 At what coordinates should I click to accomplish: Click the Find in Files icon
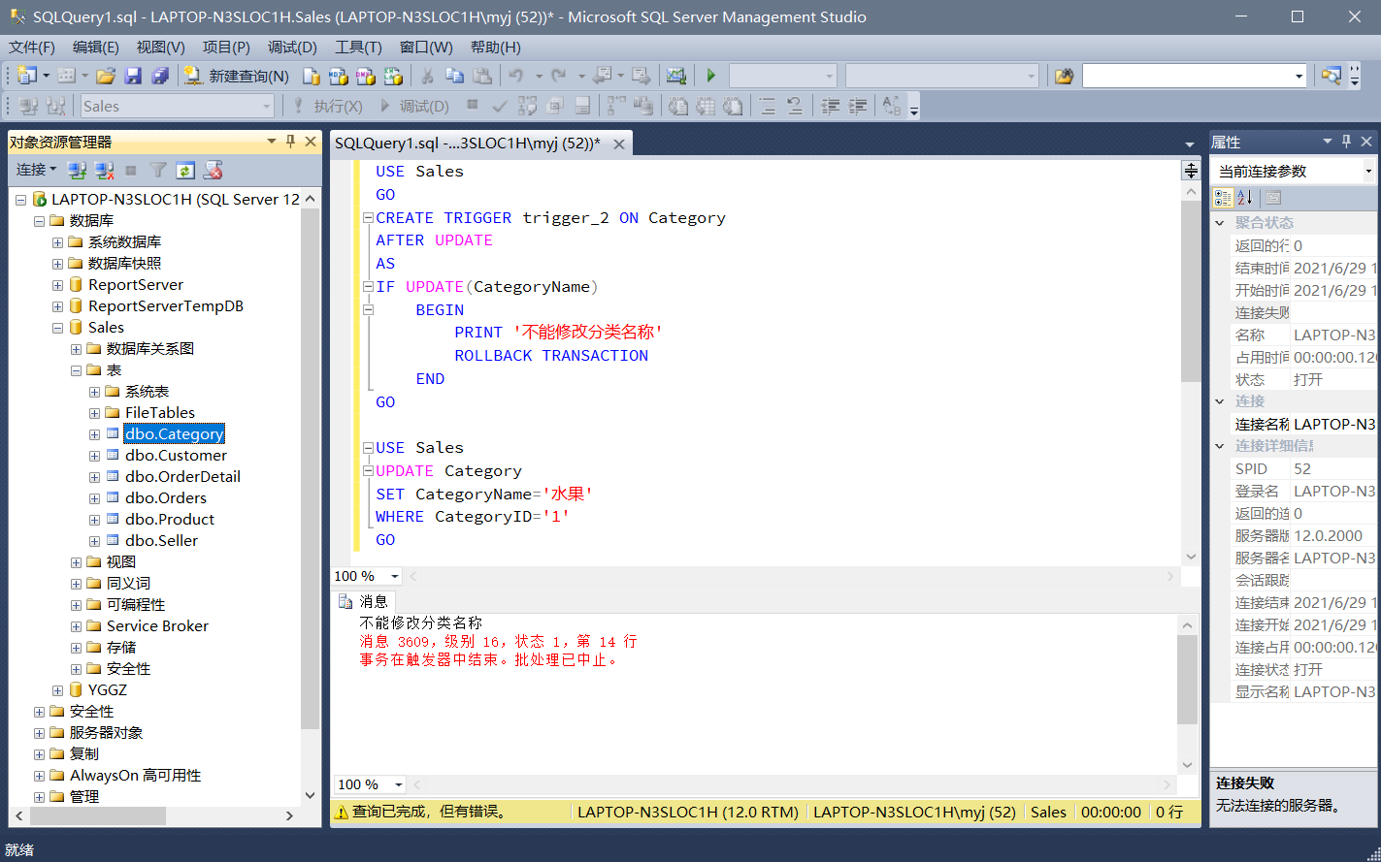pos(1064,76)
